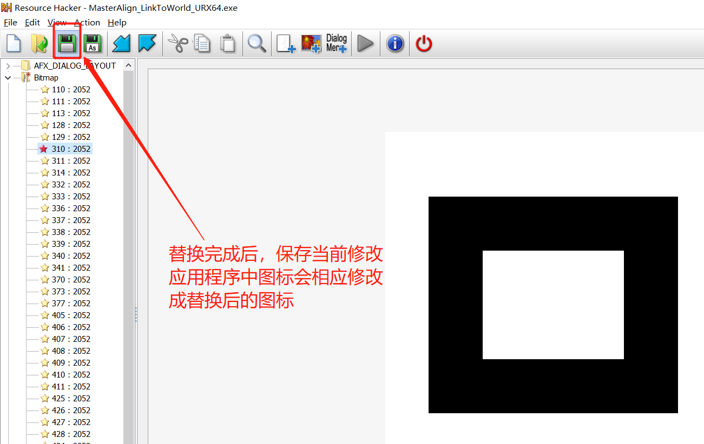Image resolution: width=704 pixels, height=444 pixels.
Task: Click the Paste clipboard icon
Action: coord(228,44)
